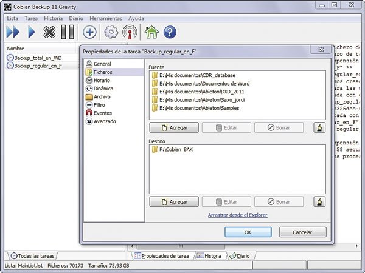Click status bar Ficheros: 70173 text

click(66, 266)
